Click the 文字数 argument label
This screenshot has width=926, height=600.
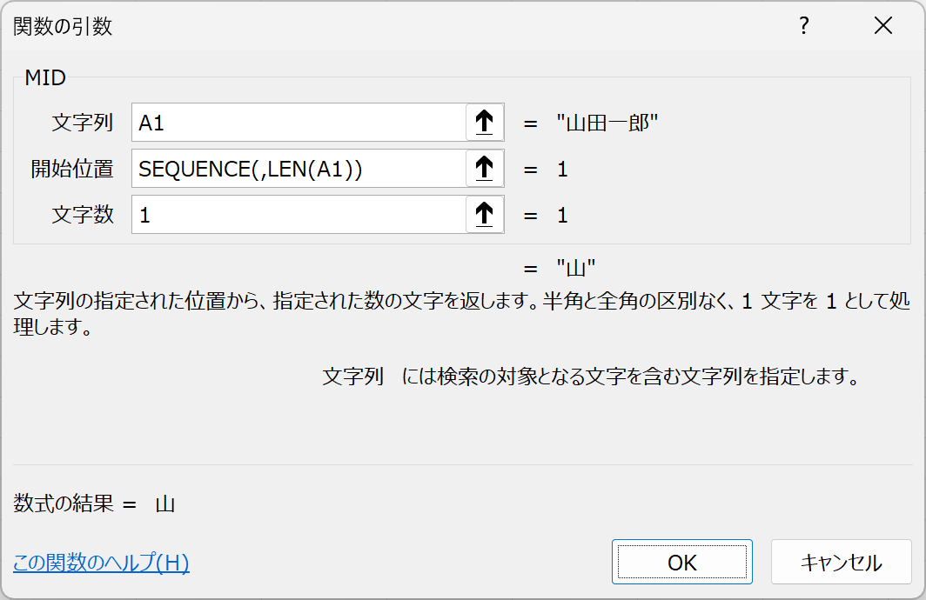coord(83,215)
